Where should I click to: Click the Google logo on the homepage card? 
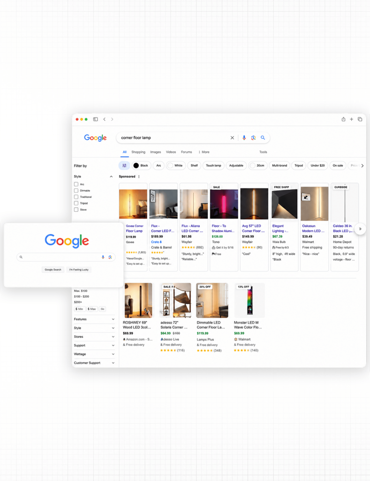[67, 241]
